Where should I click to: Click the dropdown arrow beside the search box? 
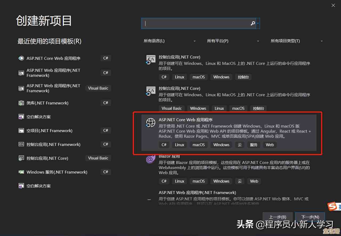point(258,23)
